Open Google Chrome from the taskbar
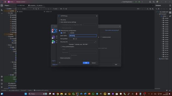 tap(58, 94)
